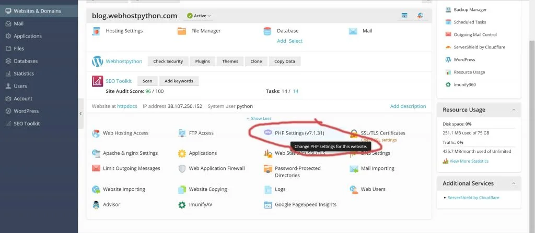The width and height of the screenshot is (535, 233).
Task: Click the Add database link
Action: click(282, 41)
